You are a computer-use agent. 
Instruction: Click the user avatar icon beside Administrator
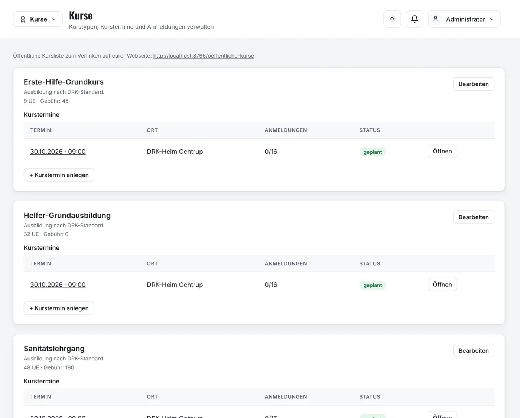pos(436,19)
